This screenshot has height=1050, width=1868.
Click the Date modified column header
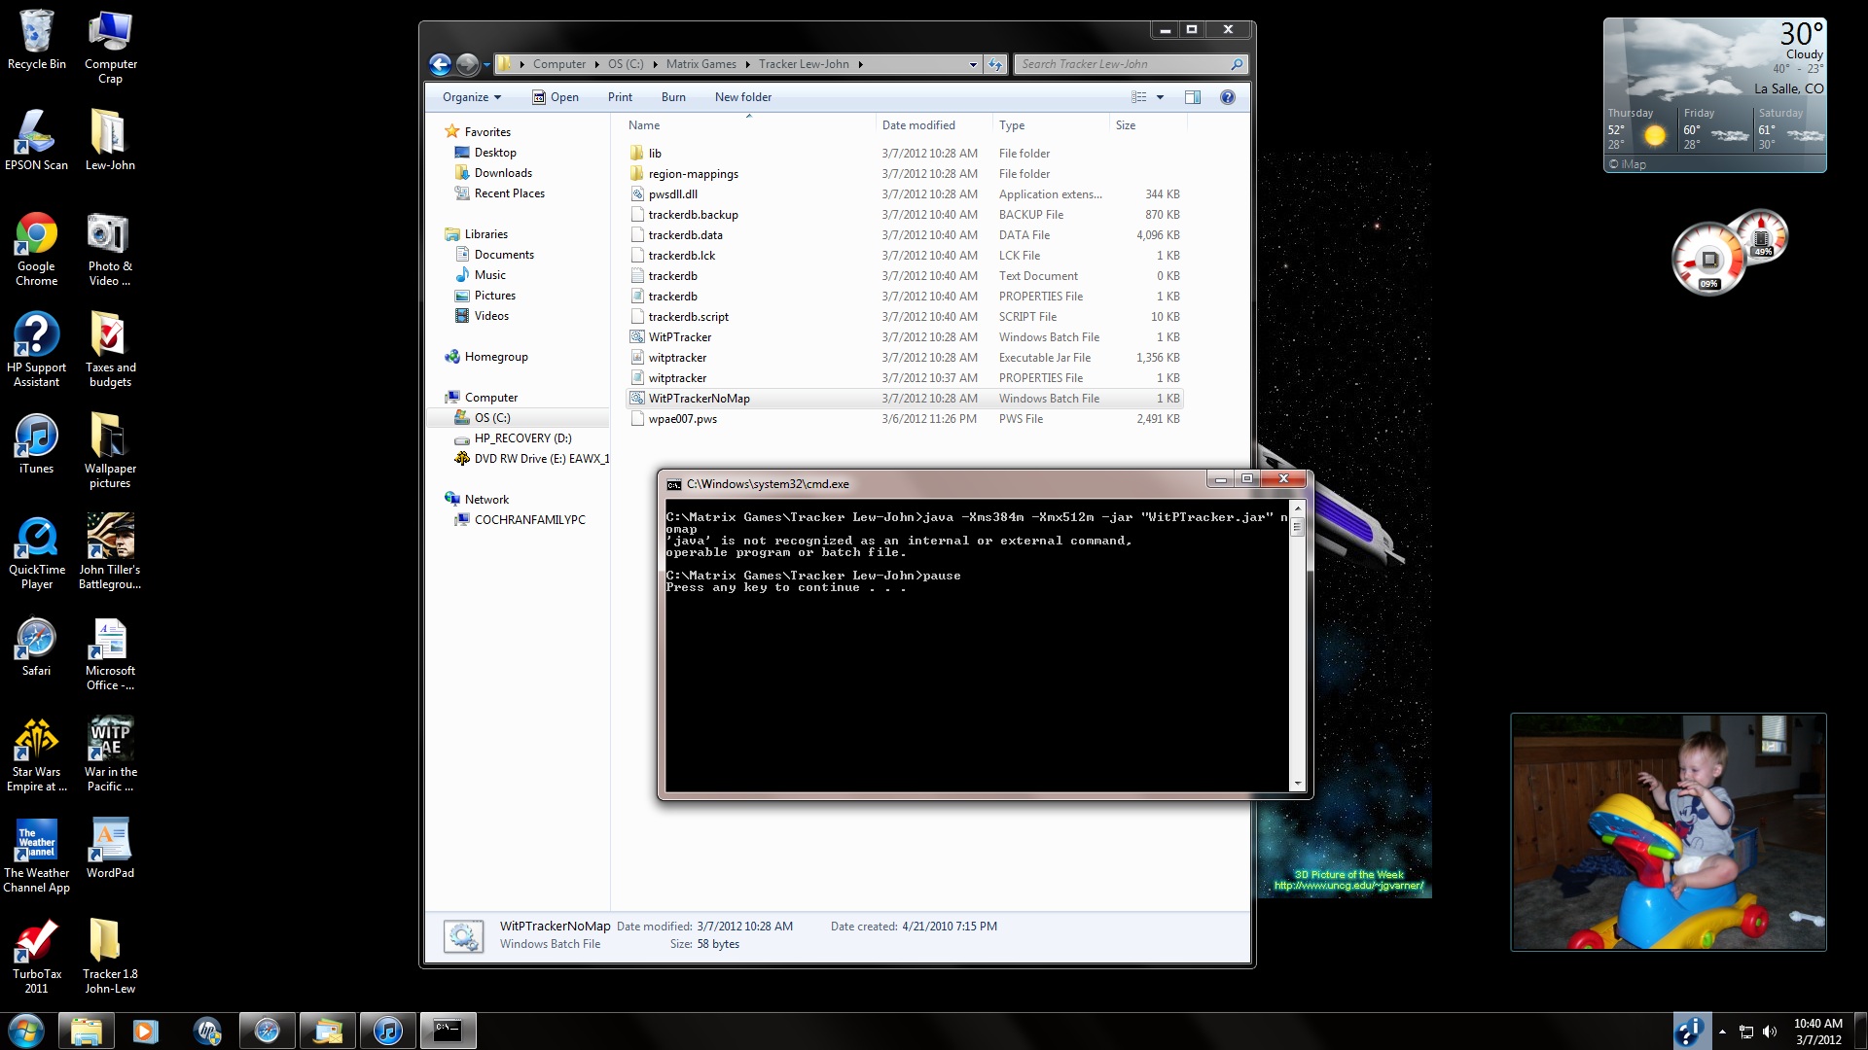point(918,125)
